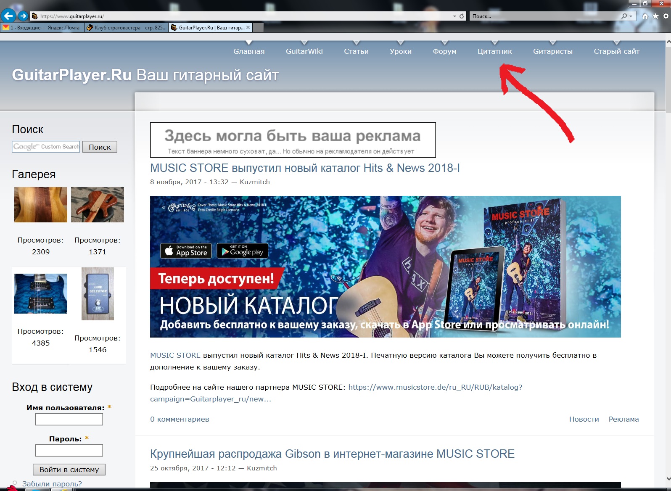
Task: Open Line Selector pedal thumbnail
Action: 98,294
